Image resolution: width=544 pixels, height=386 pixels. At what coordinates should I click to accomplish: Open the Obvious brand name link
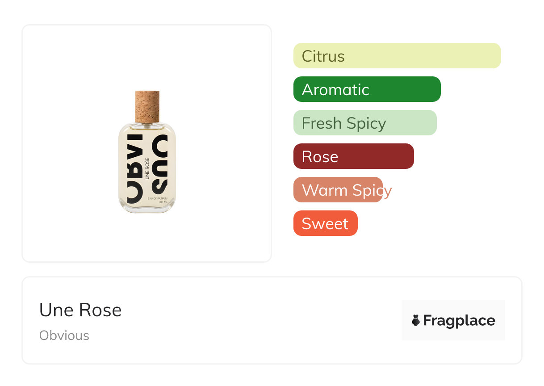(x=64, y=336)
